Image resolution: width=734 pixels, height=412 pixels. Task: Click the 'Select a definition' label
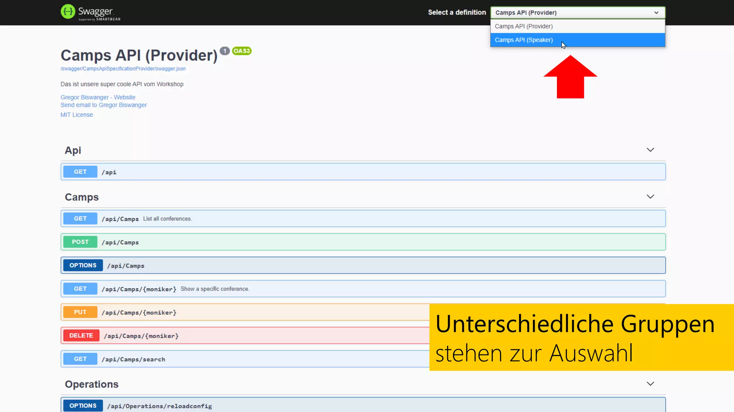coord(457,13)
